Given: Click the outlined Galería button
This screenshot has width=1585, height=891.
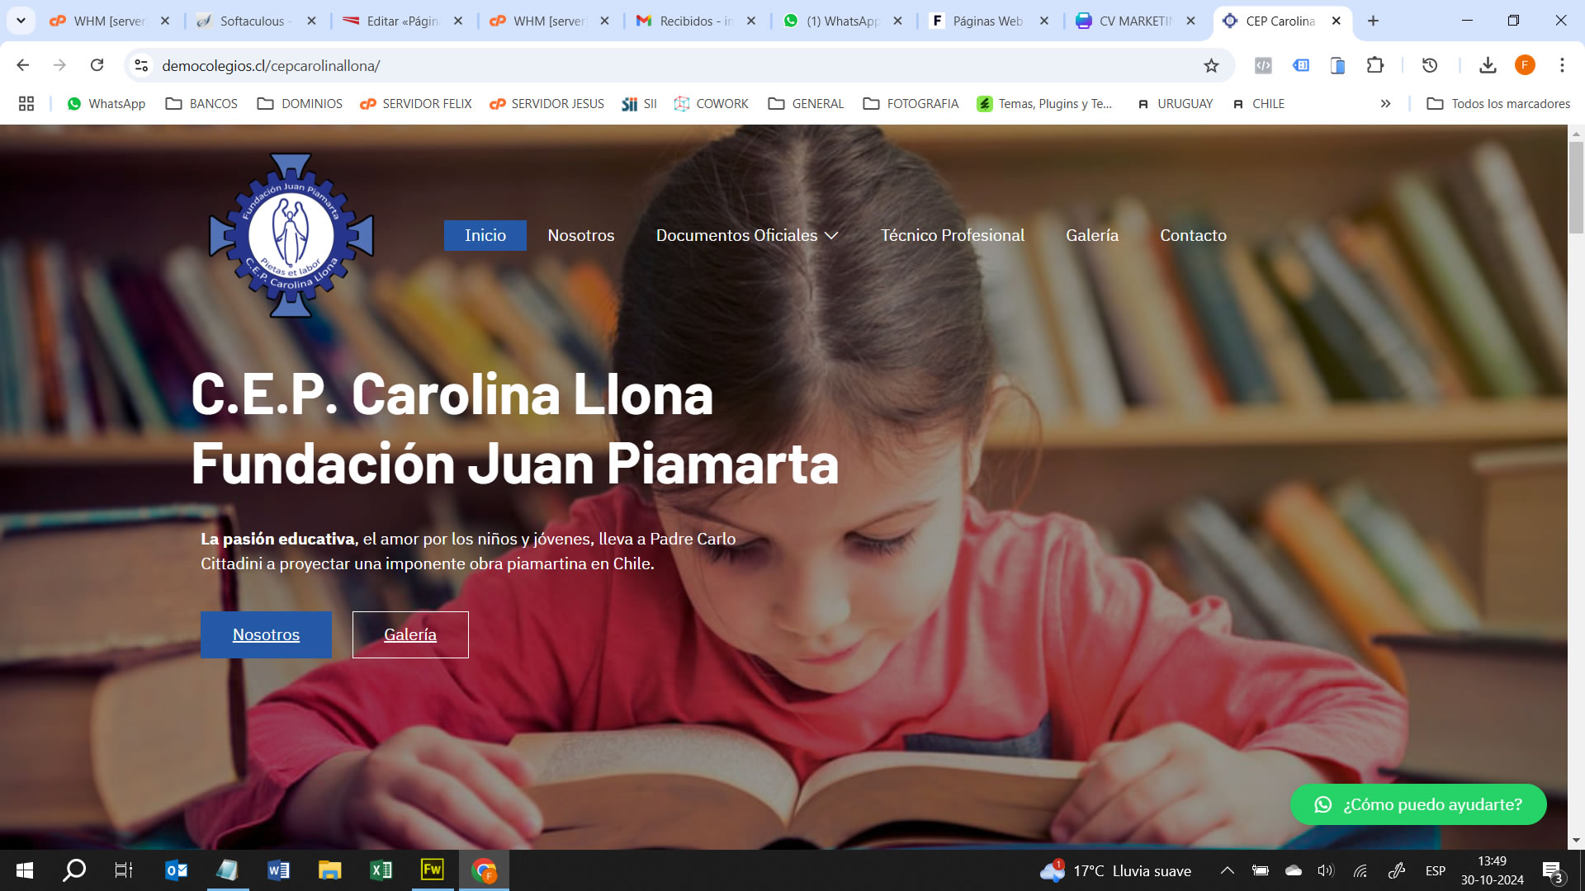Looking at the screenshot, I should 410,634.
